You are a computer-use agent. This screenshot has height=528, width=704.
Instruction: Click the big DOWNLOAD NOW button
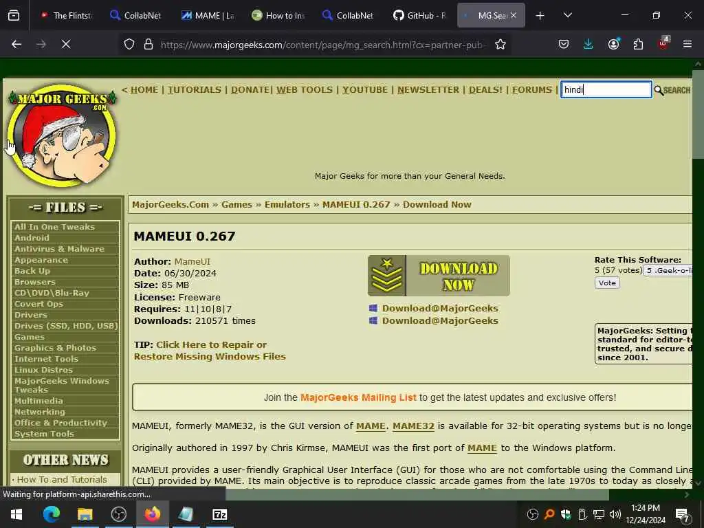439,276
